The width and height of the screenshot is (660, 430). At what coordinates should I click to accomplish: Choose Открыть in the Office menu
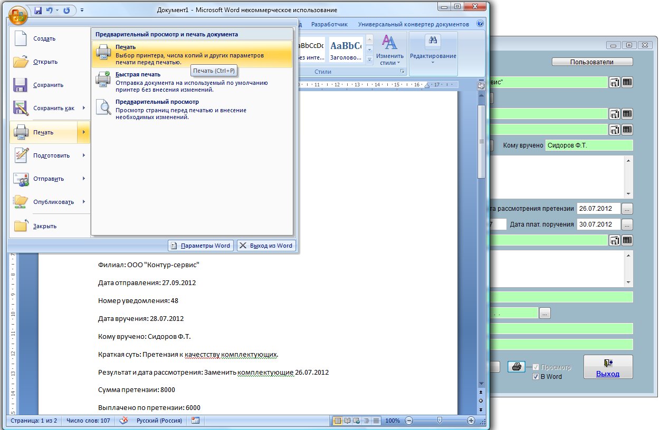point(50,62)
